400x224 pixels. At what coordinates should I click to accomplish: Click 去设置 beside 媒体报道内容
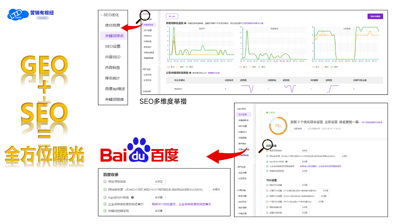[304, 207]
